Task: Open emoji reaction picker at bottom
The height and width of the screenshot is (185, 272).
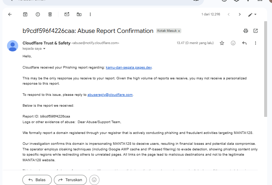Action: point(94,180)
